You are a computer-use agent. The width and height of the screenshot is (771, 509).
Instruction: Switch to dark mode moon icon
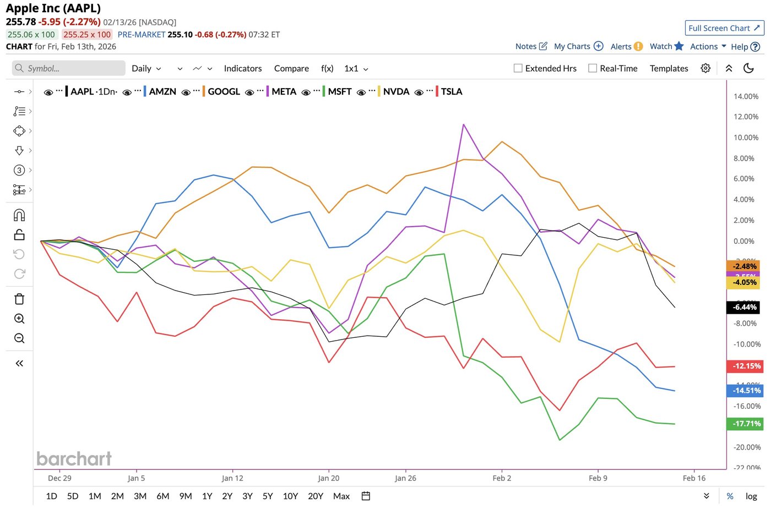coord(748,68)
